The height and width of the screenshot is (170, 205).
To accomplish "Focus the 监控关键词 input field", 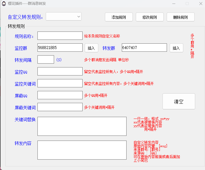I will click(x=60, y=84).
